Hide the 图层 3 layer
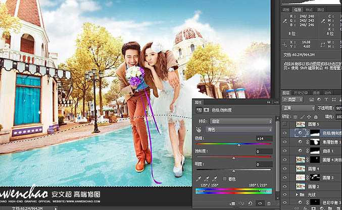Image resolution: width=342 pixels, height=210 pixels. click(284, 178)
